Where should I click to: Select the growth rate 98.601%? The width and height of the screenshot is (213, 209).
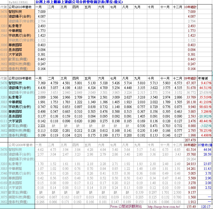pos(205,107)
